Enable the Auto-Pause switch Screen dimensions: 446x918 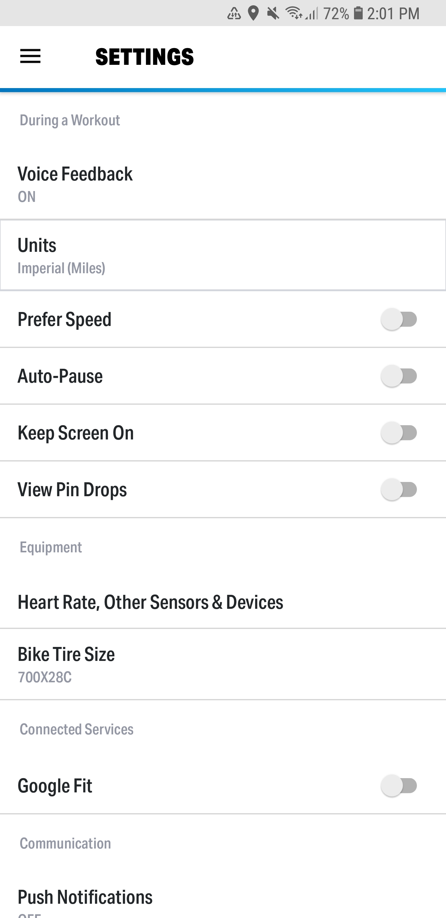pyautogui.click(x=399, y=376)
